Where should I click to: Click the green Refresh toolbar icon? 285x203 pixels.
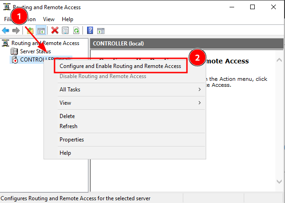point(76,30)
